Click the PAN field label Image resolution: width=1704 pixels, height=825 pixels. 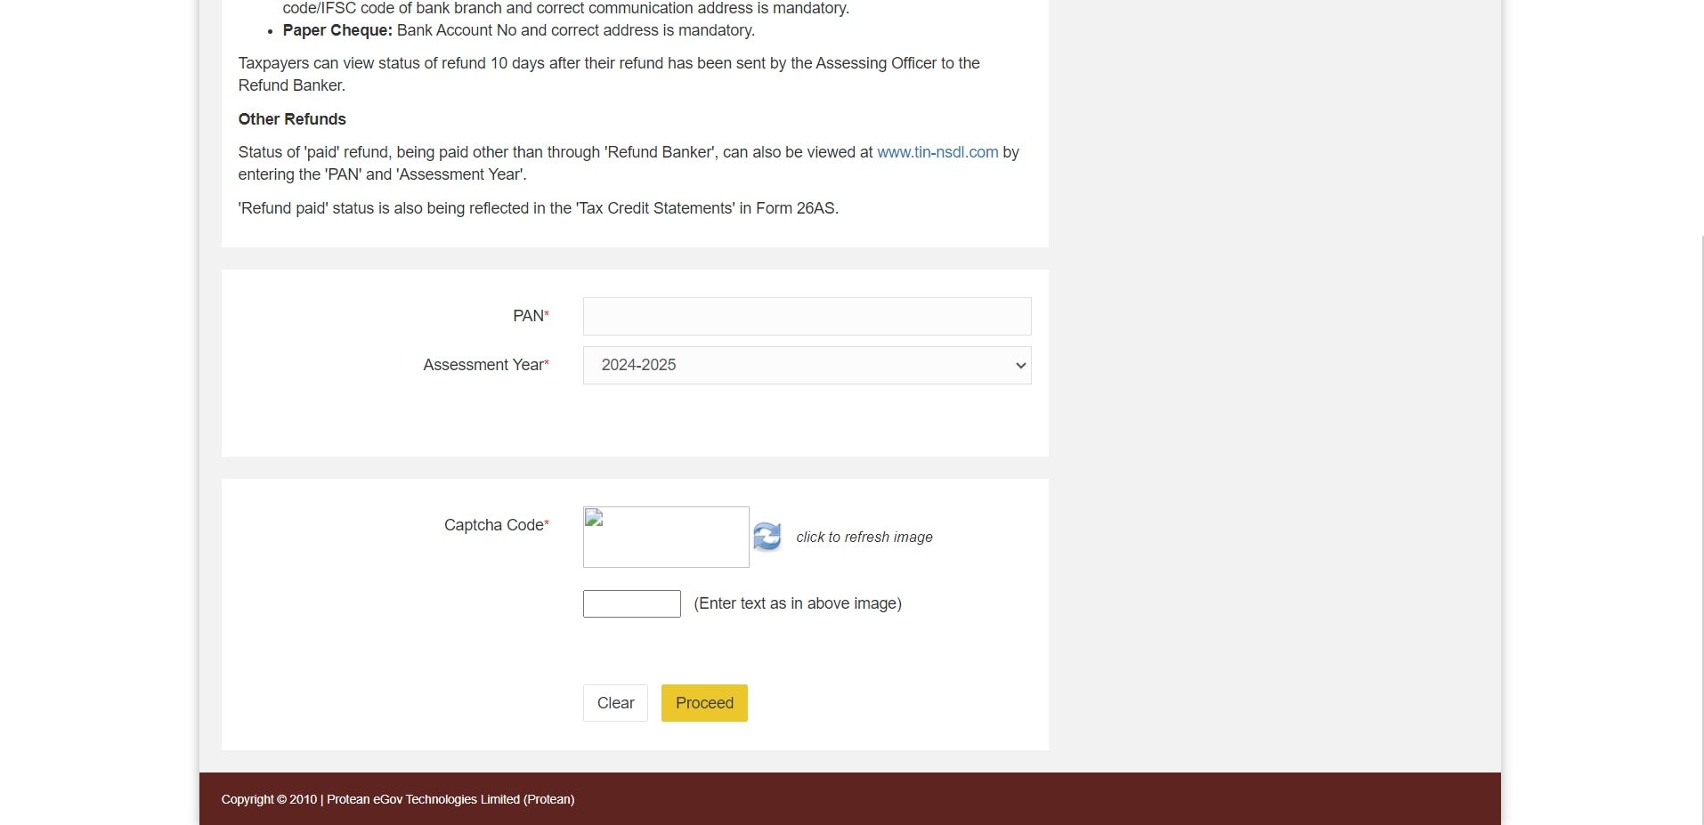click(x=529, y=316)
